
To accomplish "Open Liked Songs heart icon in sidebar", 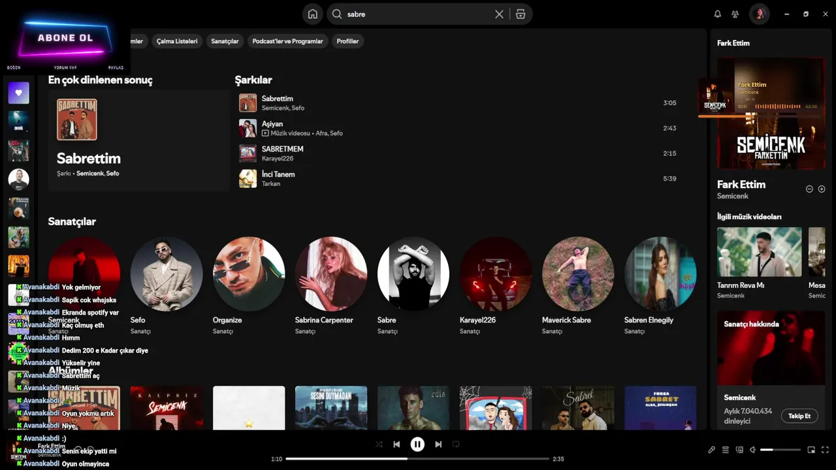I will (18, 93).
